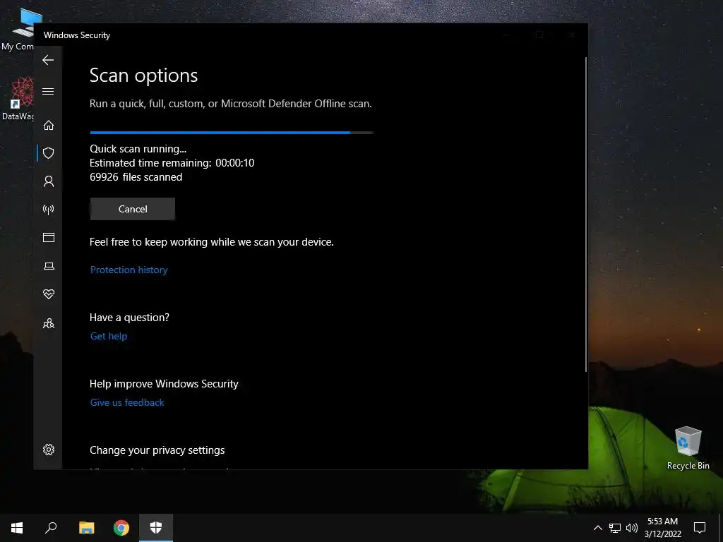
Task: Click the Get help link
Action: (x=108, y=336)
